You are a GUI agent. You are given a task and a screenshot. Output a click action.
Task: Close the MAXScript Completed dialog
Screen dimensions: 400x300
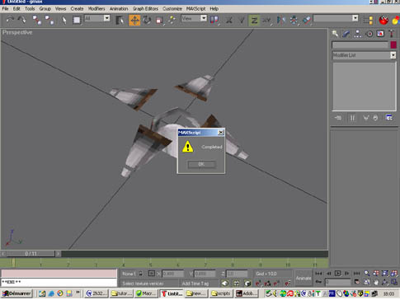click(x=220, y=133)
